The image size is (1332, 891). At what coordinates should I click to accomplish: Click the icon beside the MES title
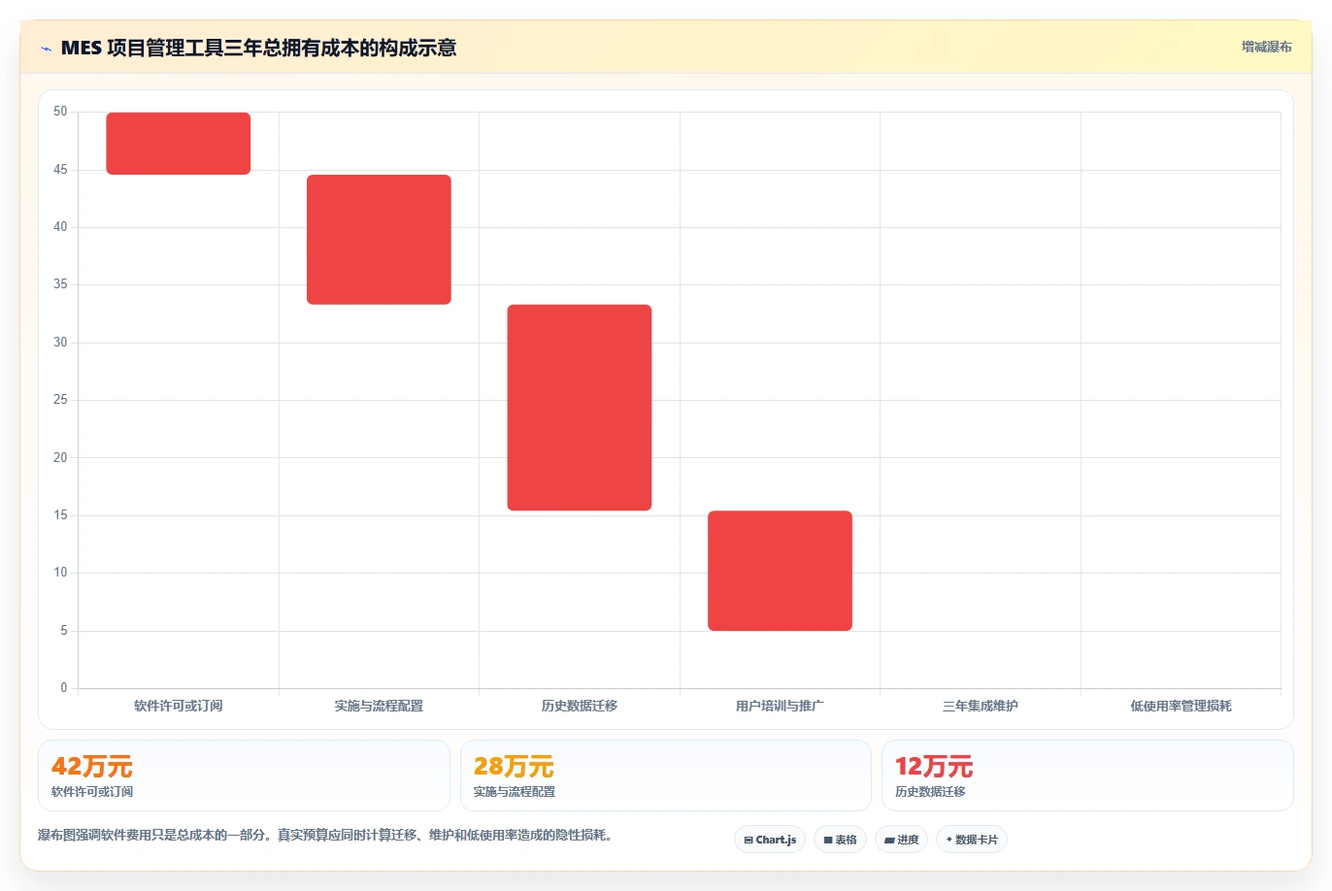[46, 49]
